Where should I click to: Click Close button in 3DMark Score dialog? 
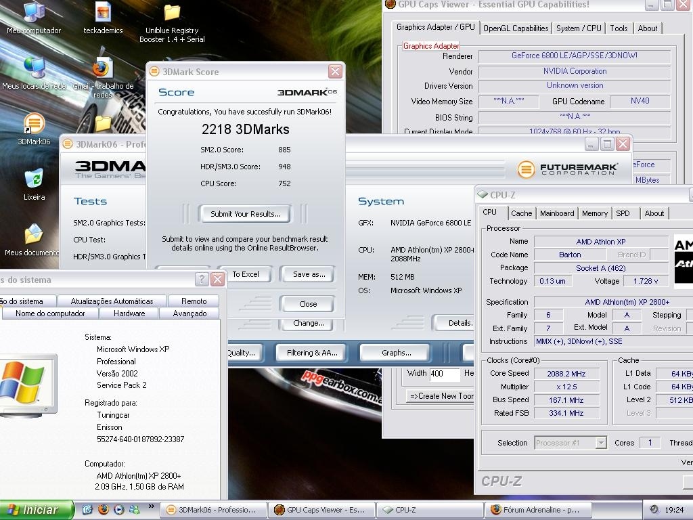pos(308,304)
